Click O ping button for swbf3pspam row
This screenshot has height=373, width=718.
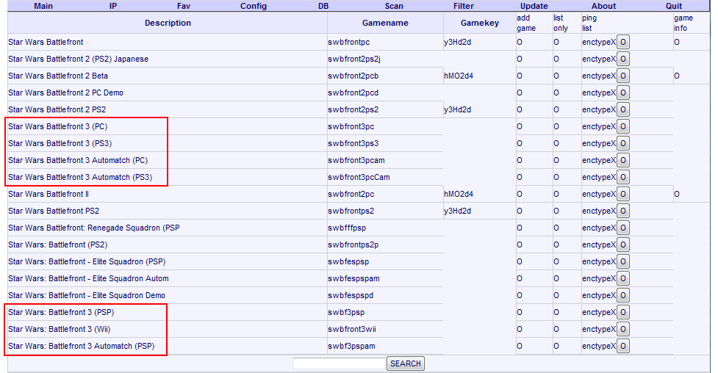[x=622, y=347]
